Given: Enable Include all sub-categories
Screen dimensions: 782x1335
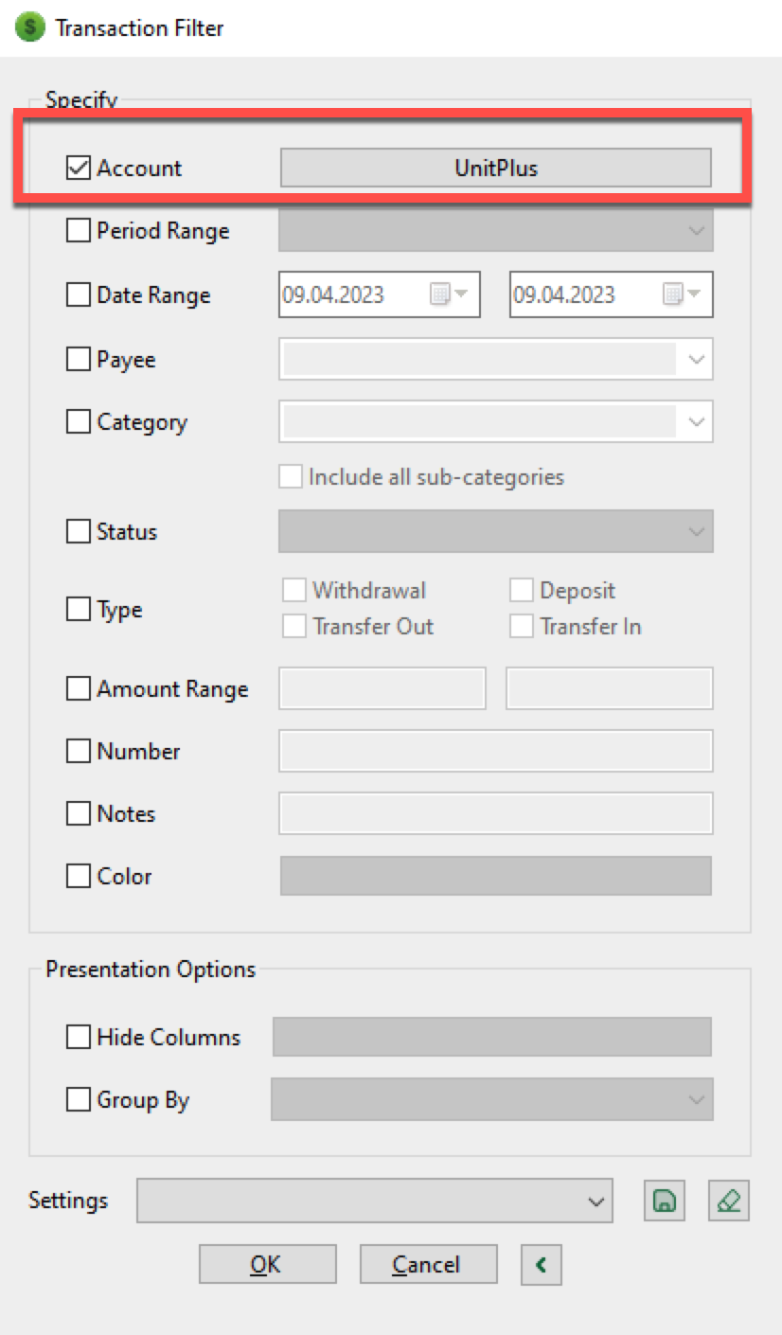Looking at the screenshot, I should 291,476.
